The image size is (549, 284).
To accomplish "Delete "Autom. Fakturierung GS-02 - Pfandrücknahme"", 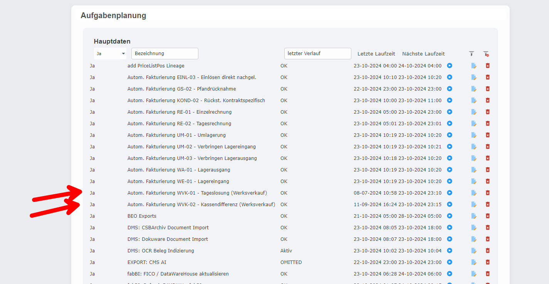I will coord(487,89).
